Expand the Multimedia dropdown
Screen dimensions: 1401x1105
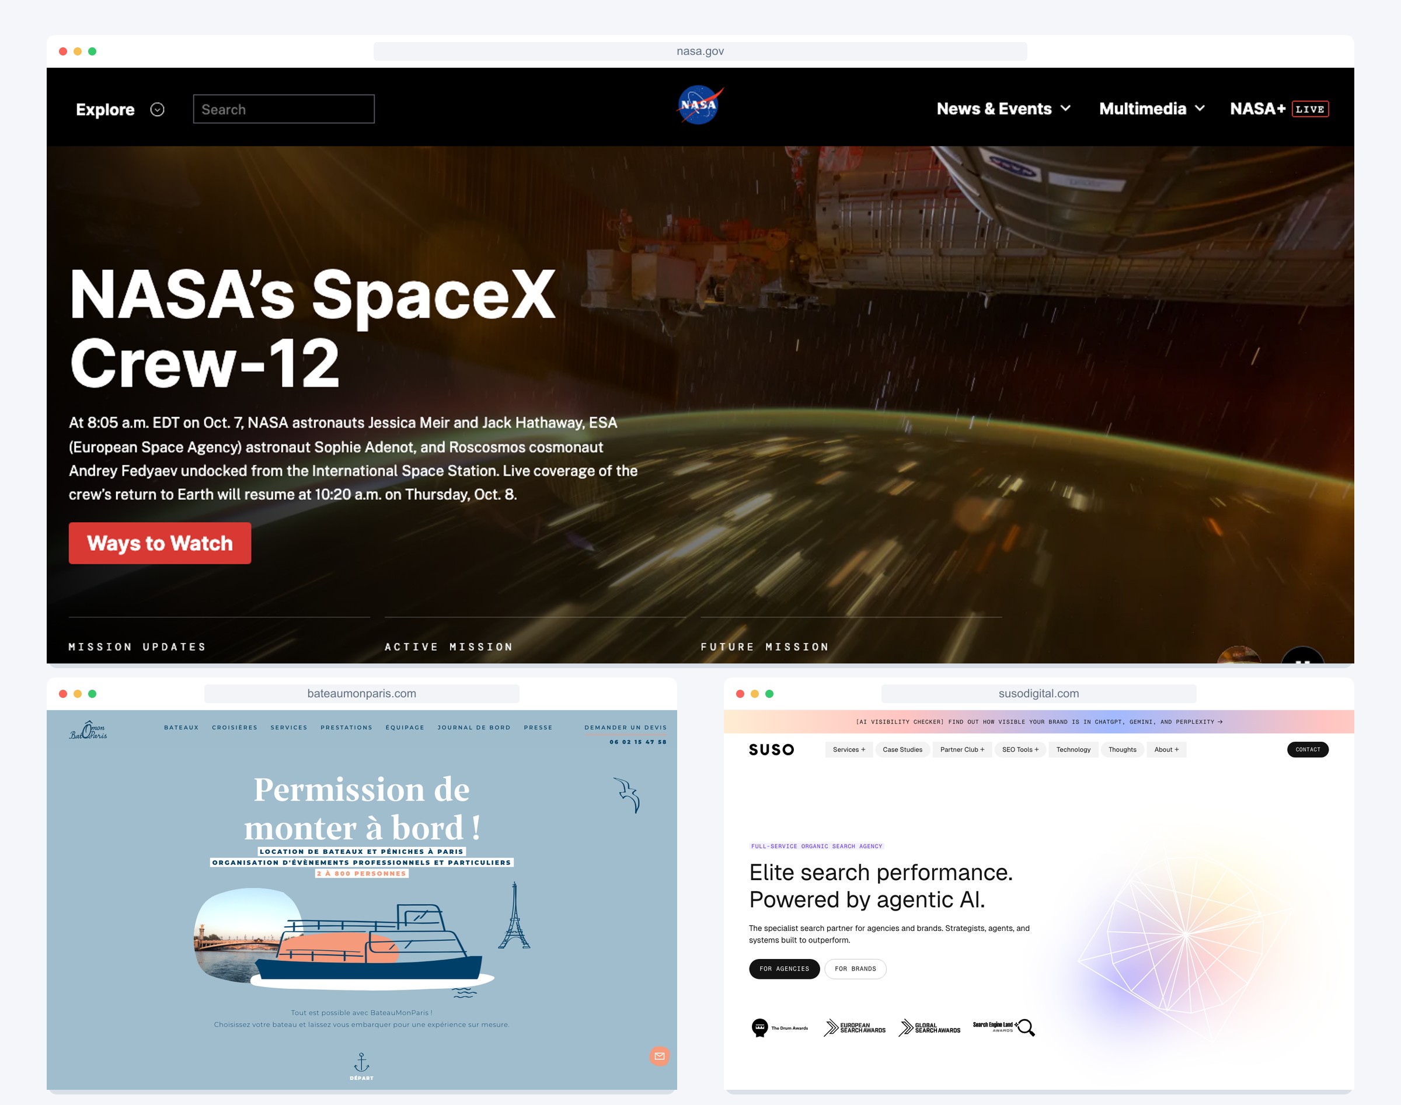click(x=1151, y=109)
